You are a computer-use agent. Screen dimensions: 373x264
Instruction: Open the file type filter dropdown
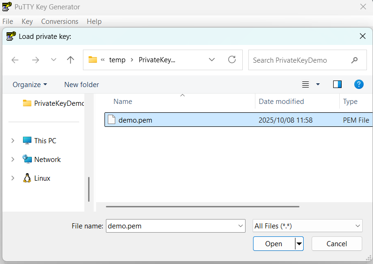307,226
